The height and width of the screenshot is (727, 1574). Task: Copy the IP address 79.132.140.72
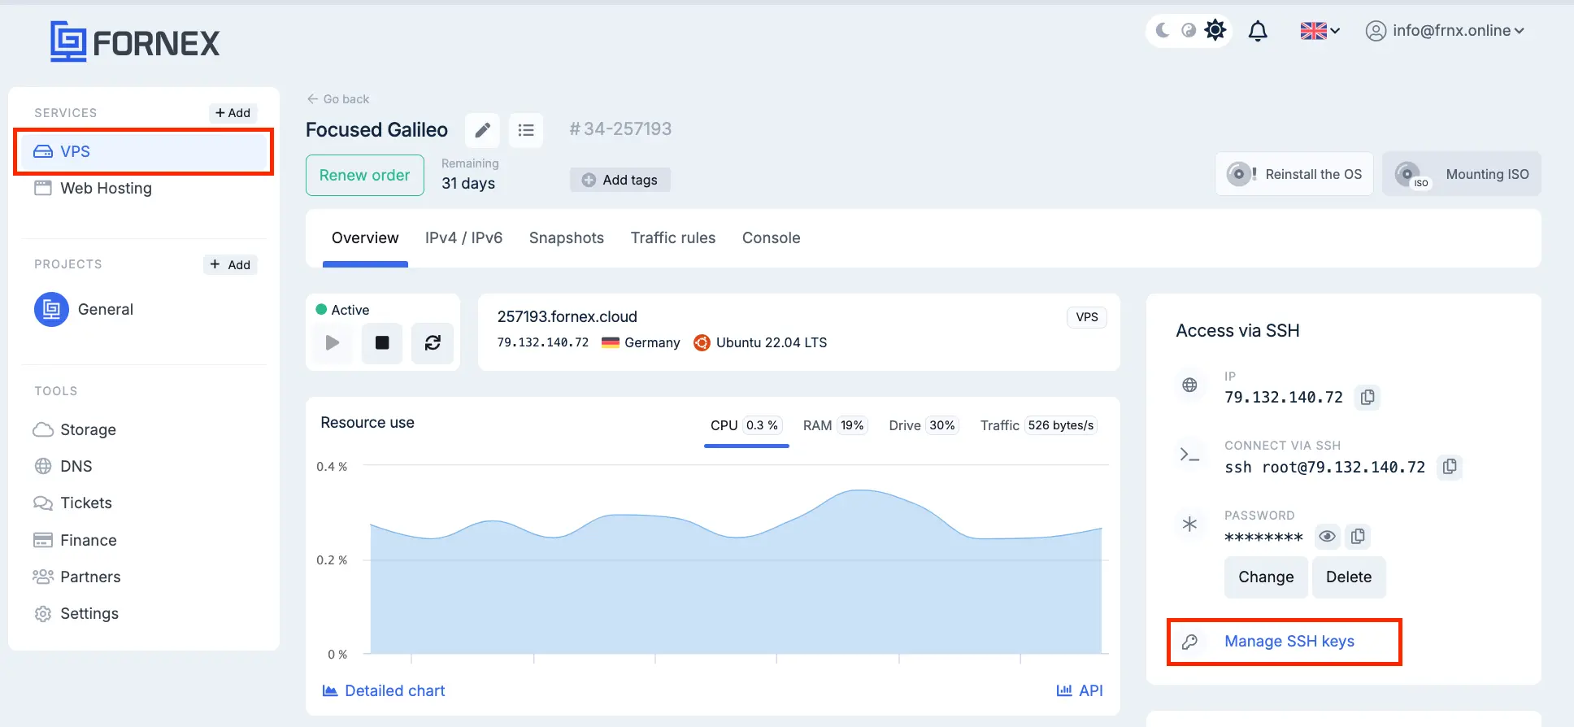[x=1367, y=397]
